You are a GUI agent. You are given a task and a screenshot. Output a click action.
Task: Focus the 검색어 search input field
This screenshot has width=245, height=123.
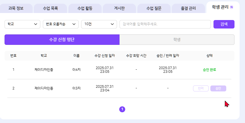(x=165, y=24)
